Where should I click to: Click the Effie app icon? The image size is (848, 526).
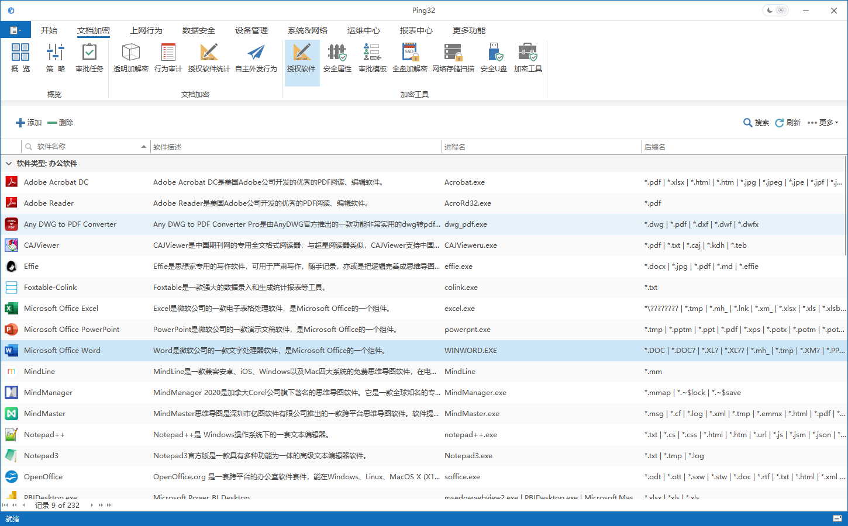point(11,266)
